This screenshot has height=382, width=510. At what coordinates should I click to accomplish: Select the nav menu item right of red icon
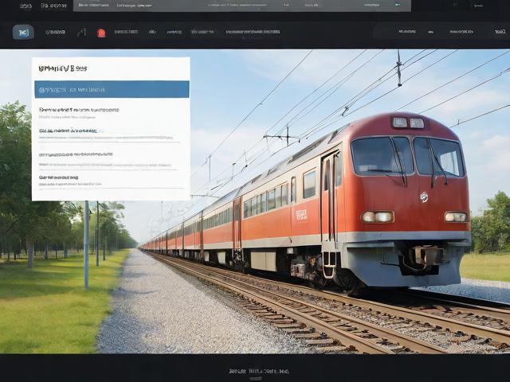tap(125, 33)
